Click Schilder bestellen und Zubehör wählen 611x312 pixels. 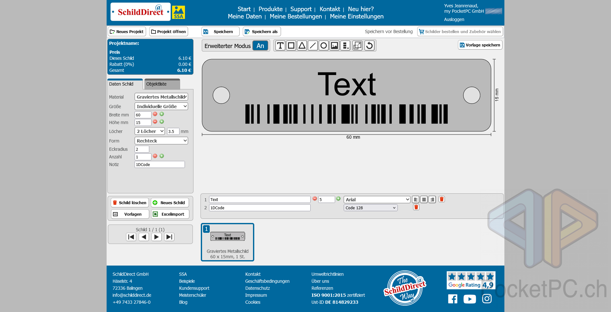[460, 31]
